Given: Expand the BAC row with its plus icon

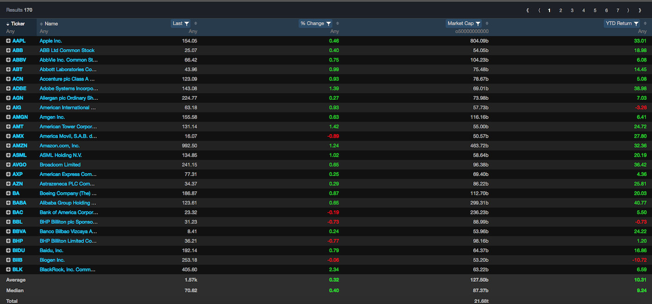Looking at the screenshot, I should (x=8, y=213).
